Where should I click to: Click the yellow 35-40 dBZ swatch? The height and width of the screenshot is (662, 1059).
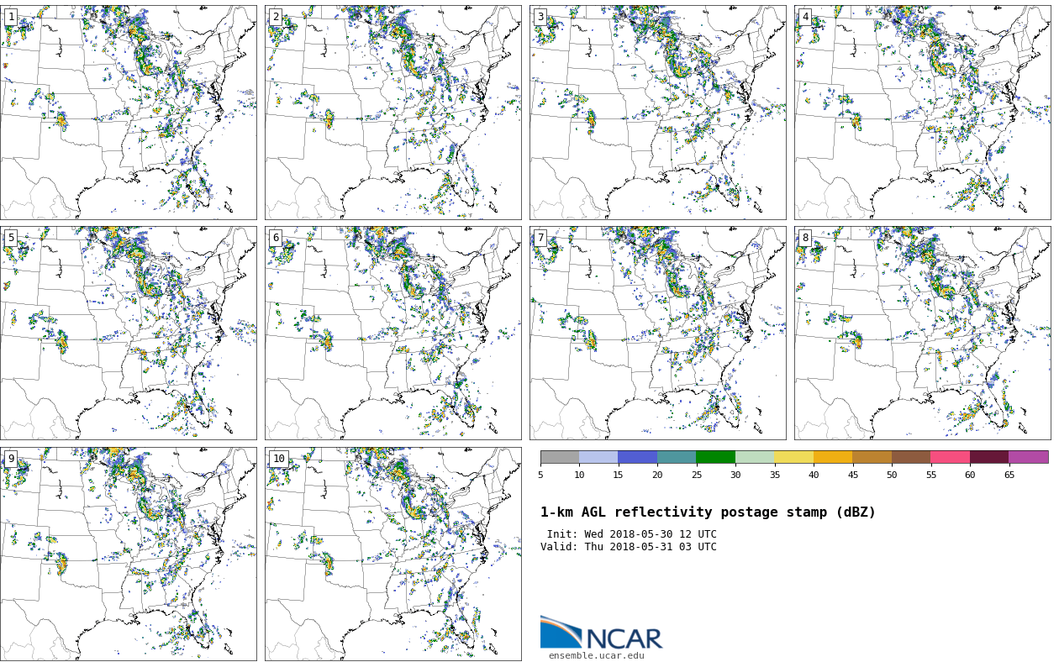coord(793,457)
